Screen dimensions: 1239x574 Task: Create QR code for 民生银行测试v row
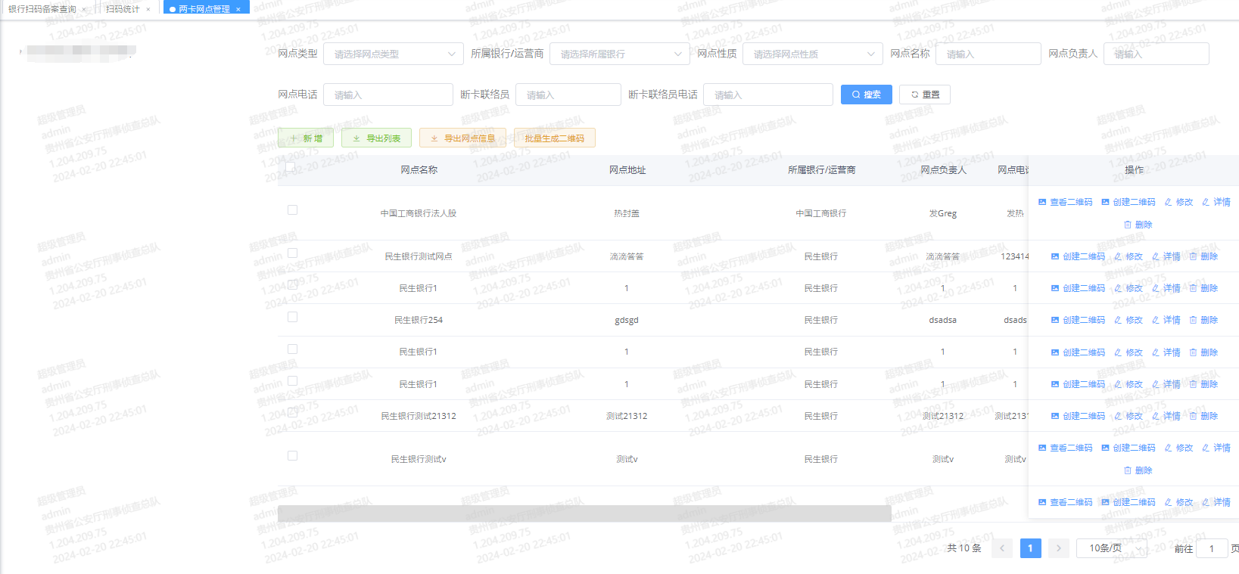(1128, 448)
